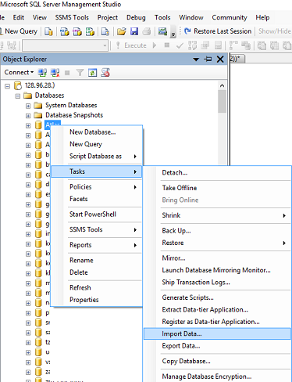The height and width of the screenshot is (382, 292).
Task: Click the Object Explorer Filter funnel icon
Action: point(80,73)
